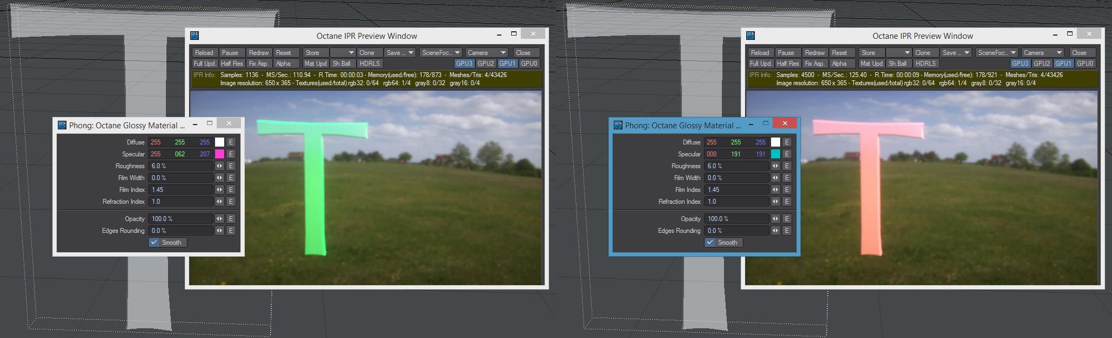Image resolution: width=1112 pixels, height=338 pixels.
Task: Click the Film Width arrows in the magenta-specular material panel
Action: 219,178
